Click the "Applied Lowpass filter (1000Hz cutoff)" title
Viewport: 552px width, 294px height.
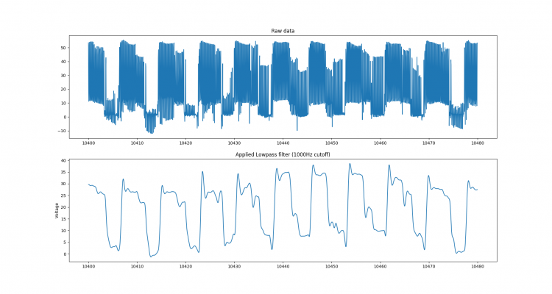(x=283, y=154)
